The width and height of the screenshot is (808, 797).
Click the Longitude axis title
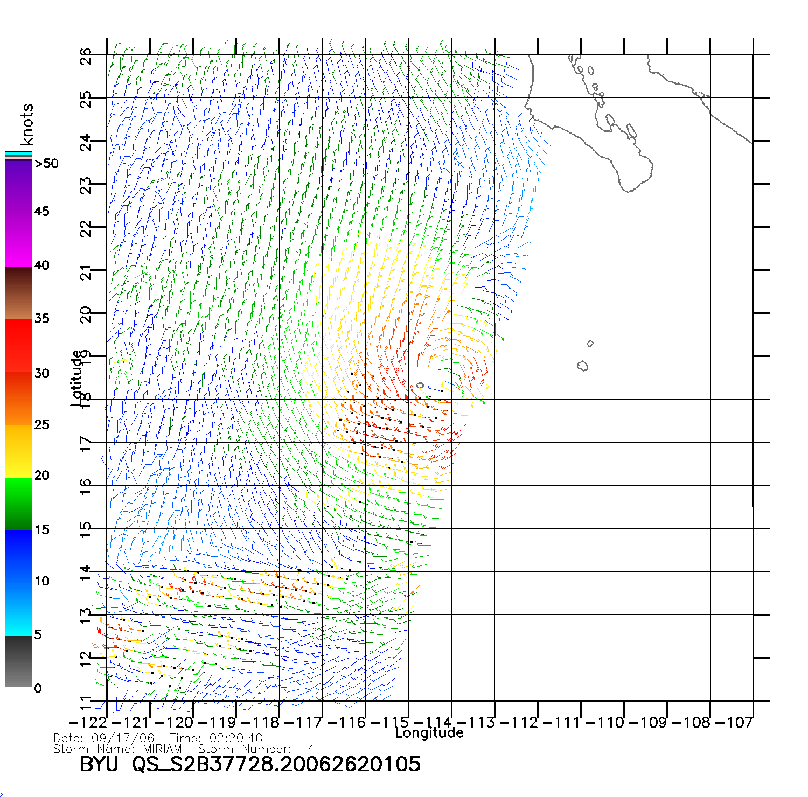tap(429, 733)
